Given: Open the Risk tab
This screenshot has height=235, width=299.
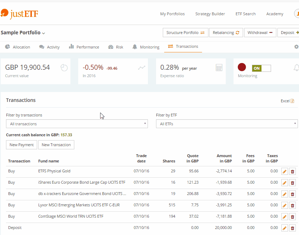Looking at the screenshot, I should coord(116,47).
